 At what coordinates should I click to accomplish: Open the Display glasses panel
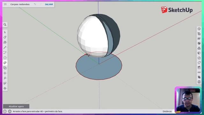pyautogui.click(x=199, y=72)
